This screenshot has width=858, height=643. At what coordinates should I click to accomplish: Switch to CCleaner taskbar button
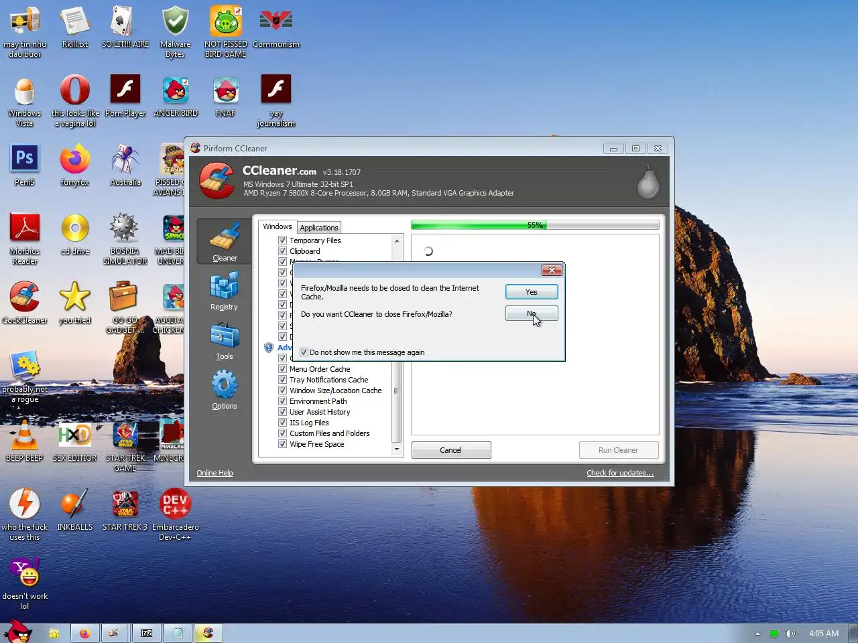coord(208,633)
